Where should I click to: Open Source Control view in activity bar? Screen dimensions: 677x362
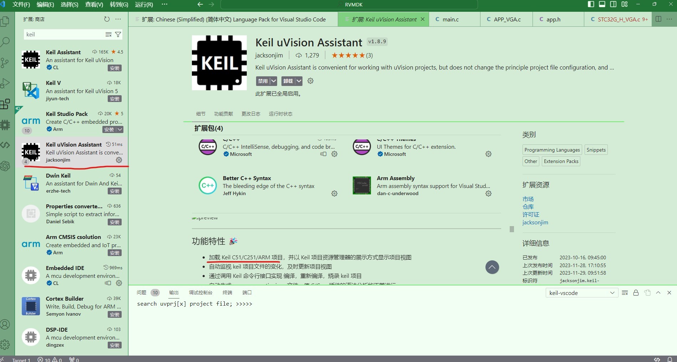pyautogui.click(x=5, y=63)
